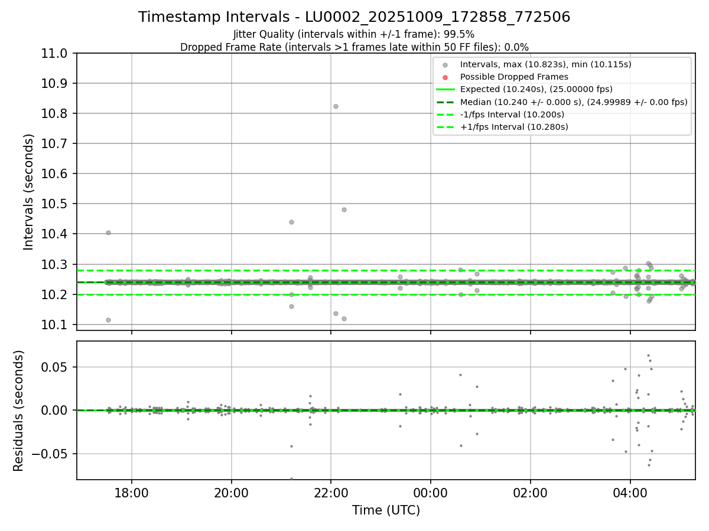Click the red dot marker in the legend
709x531 pixels.
pos(445,77)
